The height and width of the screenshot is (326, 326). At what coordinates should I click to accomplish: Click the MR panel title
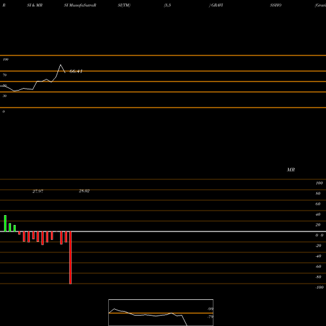pyautogui.click(x=291, y=170)
